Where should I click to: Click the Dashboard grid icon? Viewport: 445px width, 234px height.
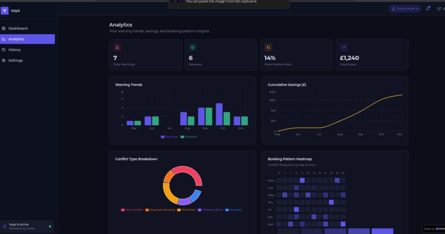point(4,28)
